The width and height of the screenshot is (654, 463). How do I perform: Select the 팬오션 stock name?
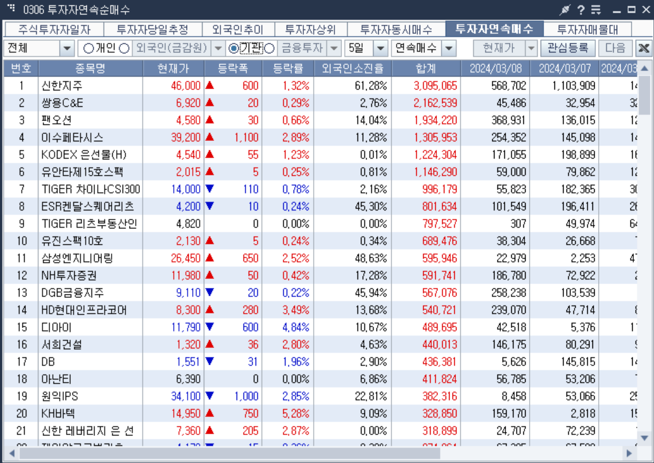tap(57, 120)
